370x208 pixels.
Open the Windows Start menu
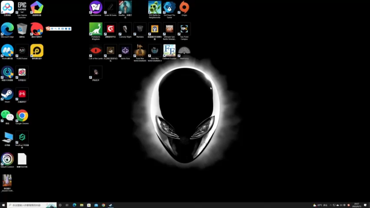point(3,205)
